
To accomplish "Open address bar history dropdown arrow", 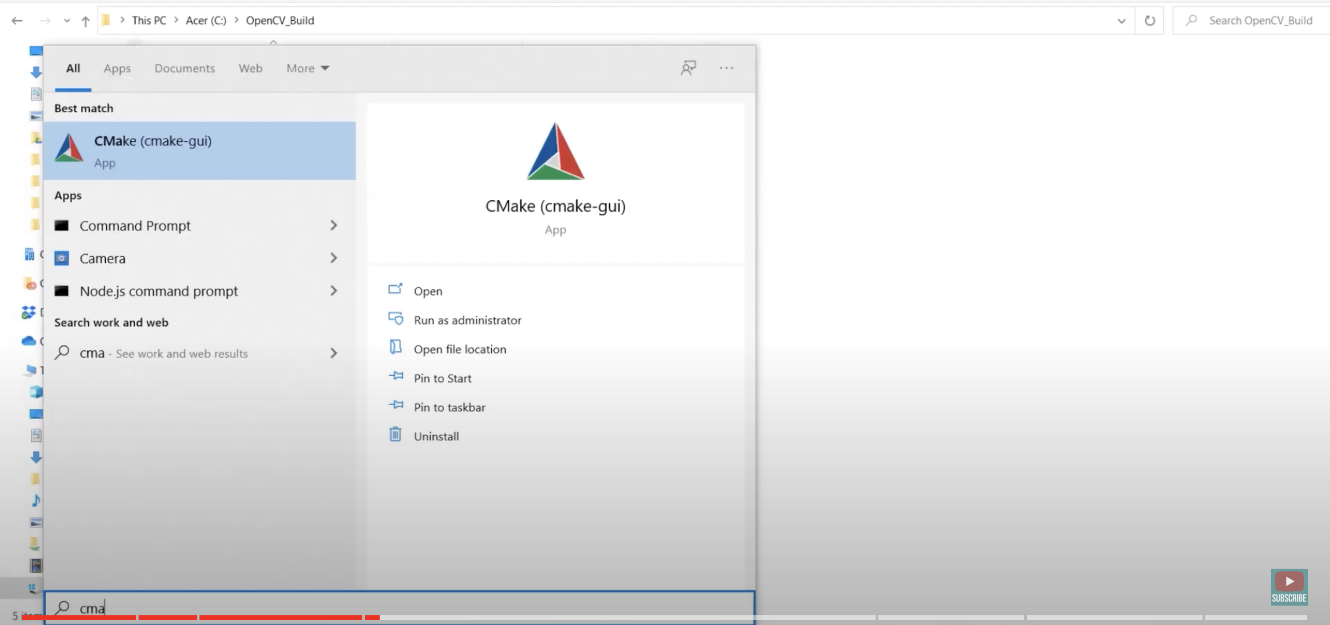I will click(x=1121, y=21).
